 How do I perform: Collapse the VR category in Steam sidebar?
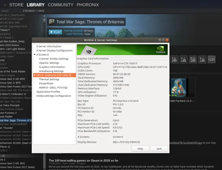(0, 156)
